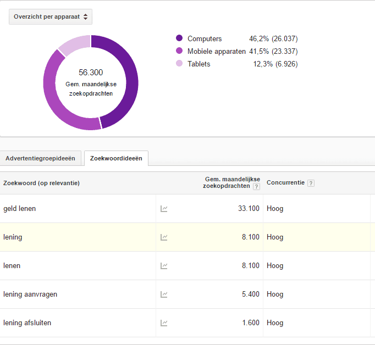Click the 56.300 total in donut center

(x=91, y=73)
